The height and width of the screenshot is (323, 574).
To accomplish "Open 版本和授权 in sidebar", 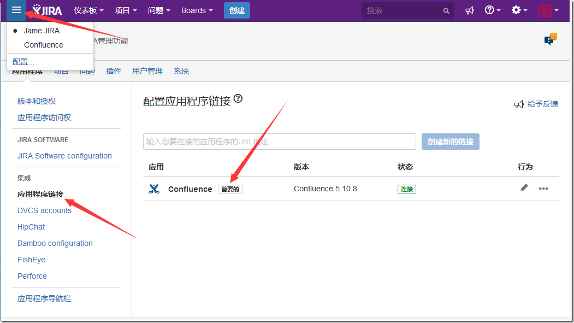I will pos(37,101).
